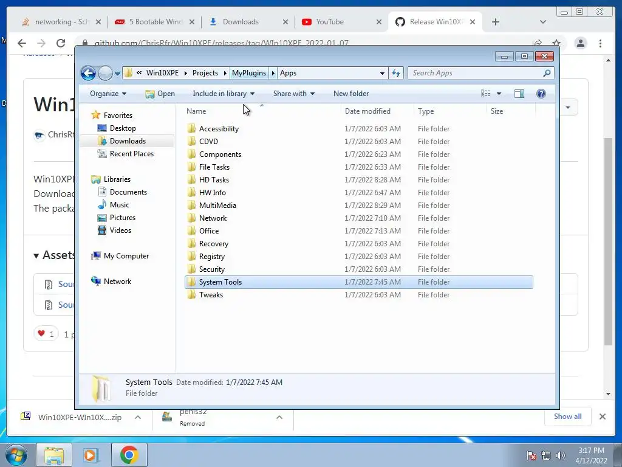Open Documents library in navigation pane
Image resolution: width=622 pixels, height=467 pixels.
tap(128, 192)
